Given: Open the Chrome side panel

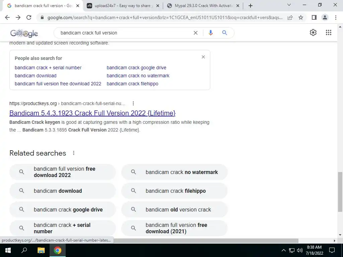Looking at the screenshot, I should pyautogui.click(x=314, y=17).
